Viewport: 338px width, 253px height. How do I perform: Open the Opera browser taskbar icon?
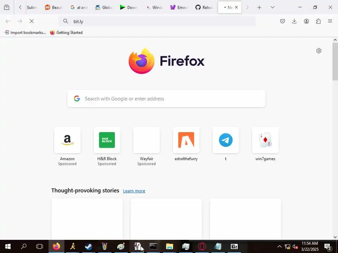[x=202, y=246]
